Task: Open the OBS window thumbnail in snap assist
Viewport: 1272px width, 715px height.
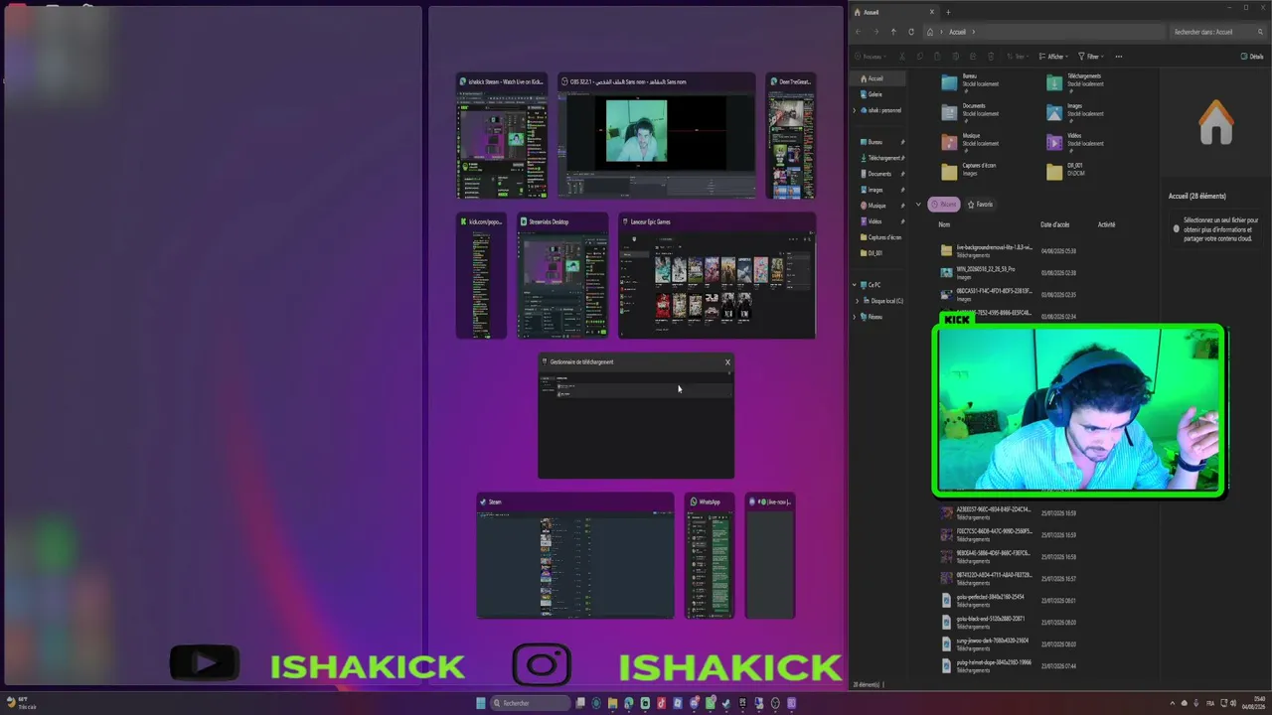Action: tap(656, 136)
